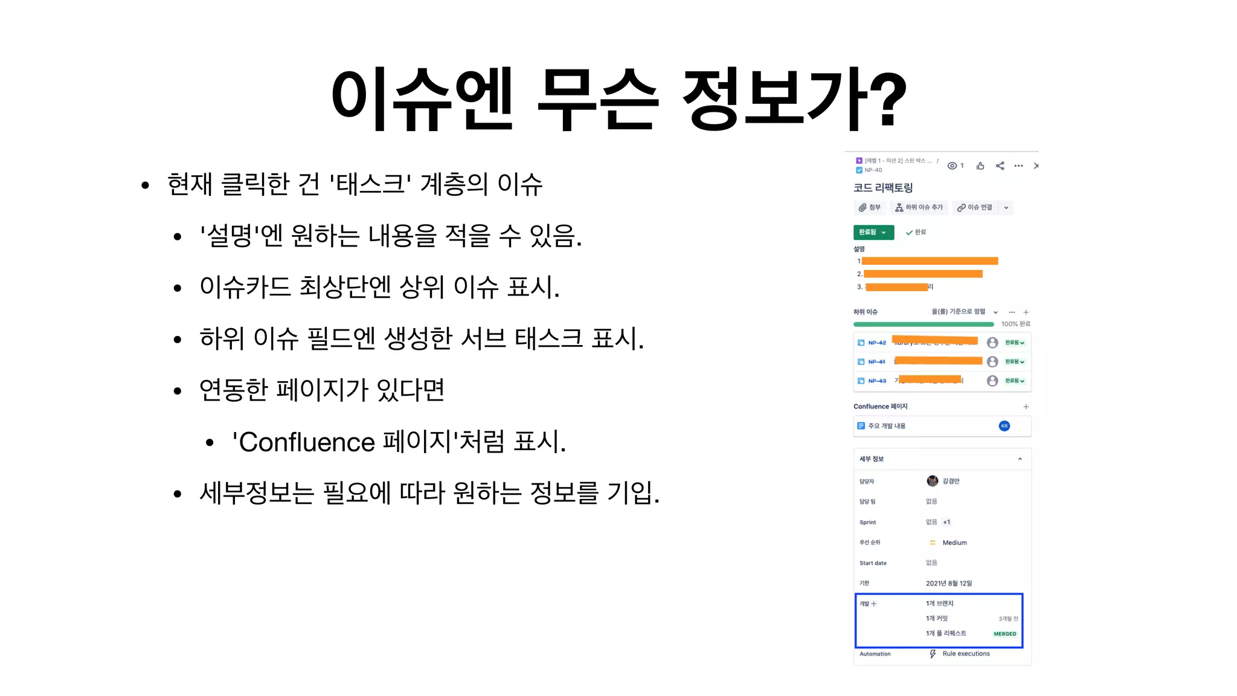Click the plus icon beside 개발

(x=874, y=604)
